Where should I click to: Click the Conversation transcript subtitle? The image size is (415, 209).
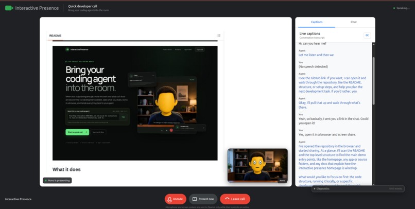click(x=312, y=38)
